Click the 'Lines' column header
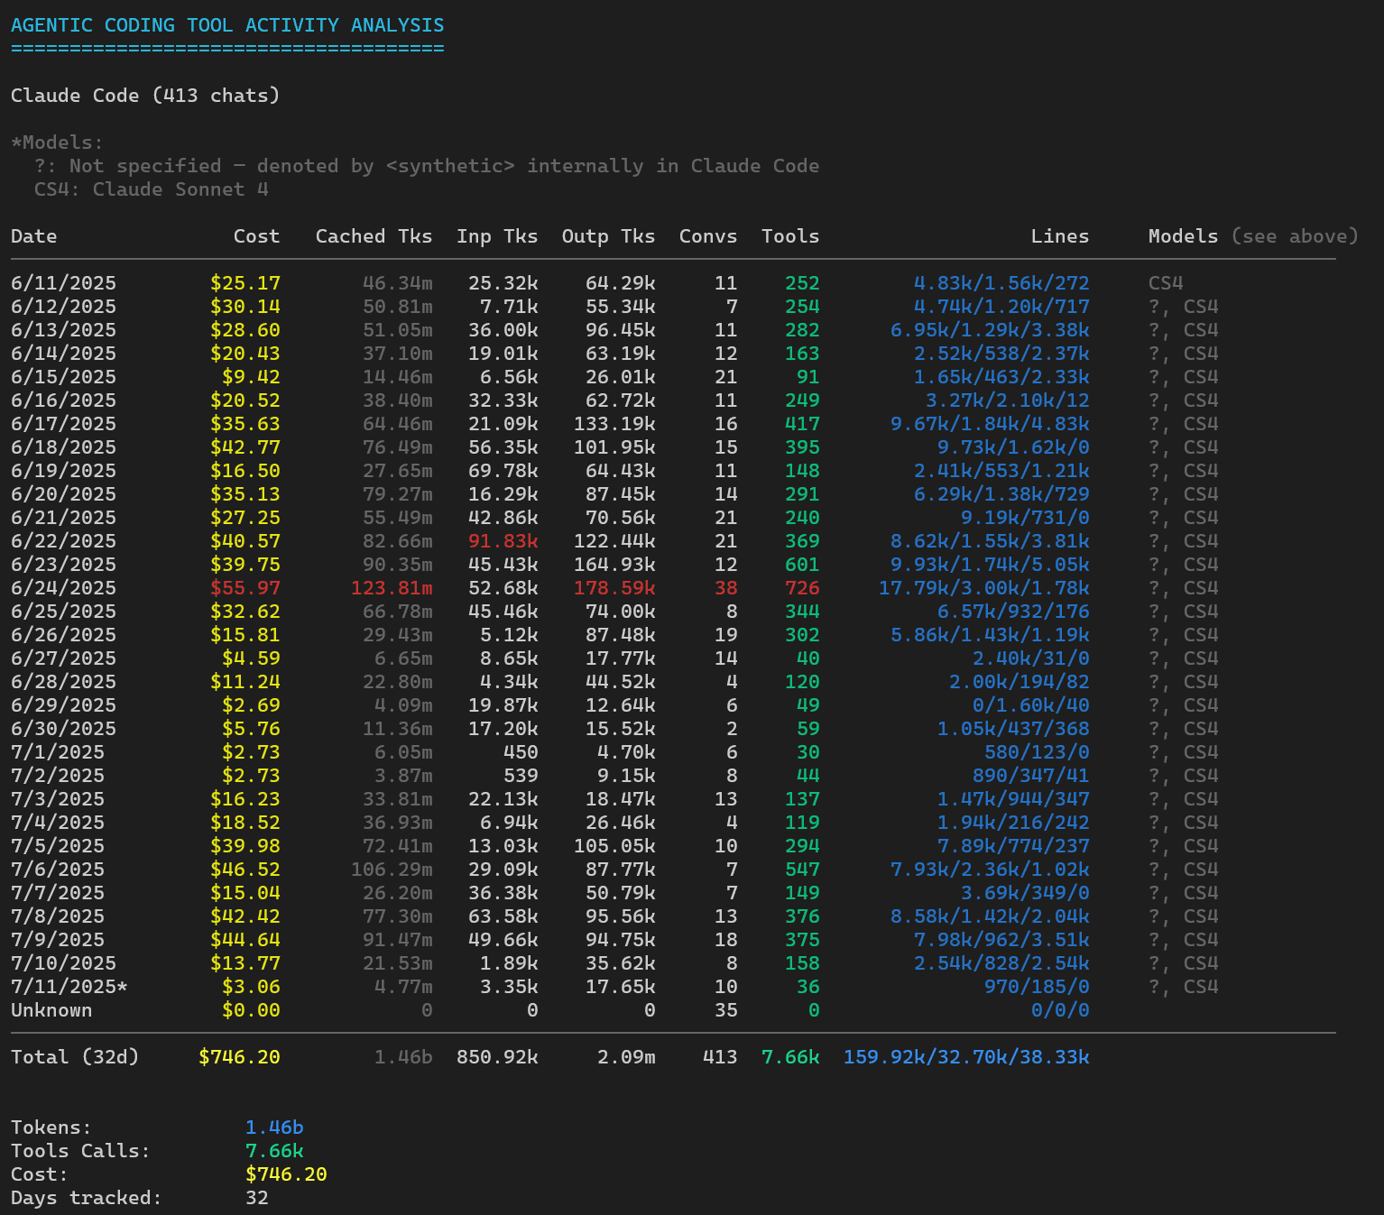1384x1215 pixels. click(x=1060, y=236)
